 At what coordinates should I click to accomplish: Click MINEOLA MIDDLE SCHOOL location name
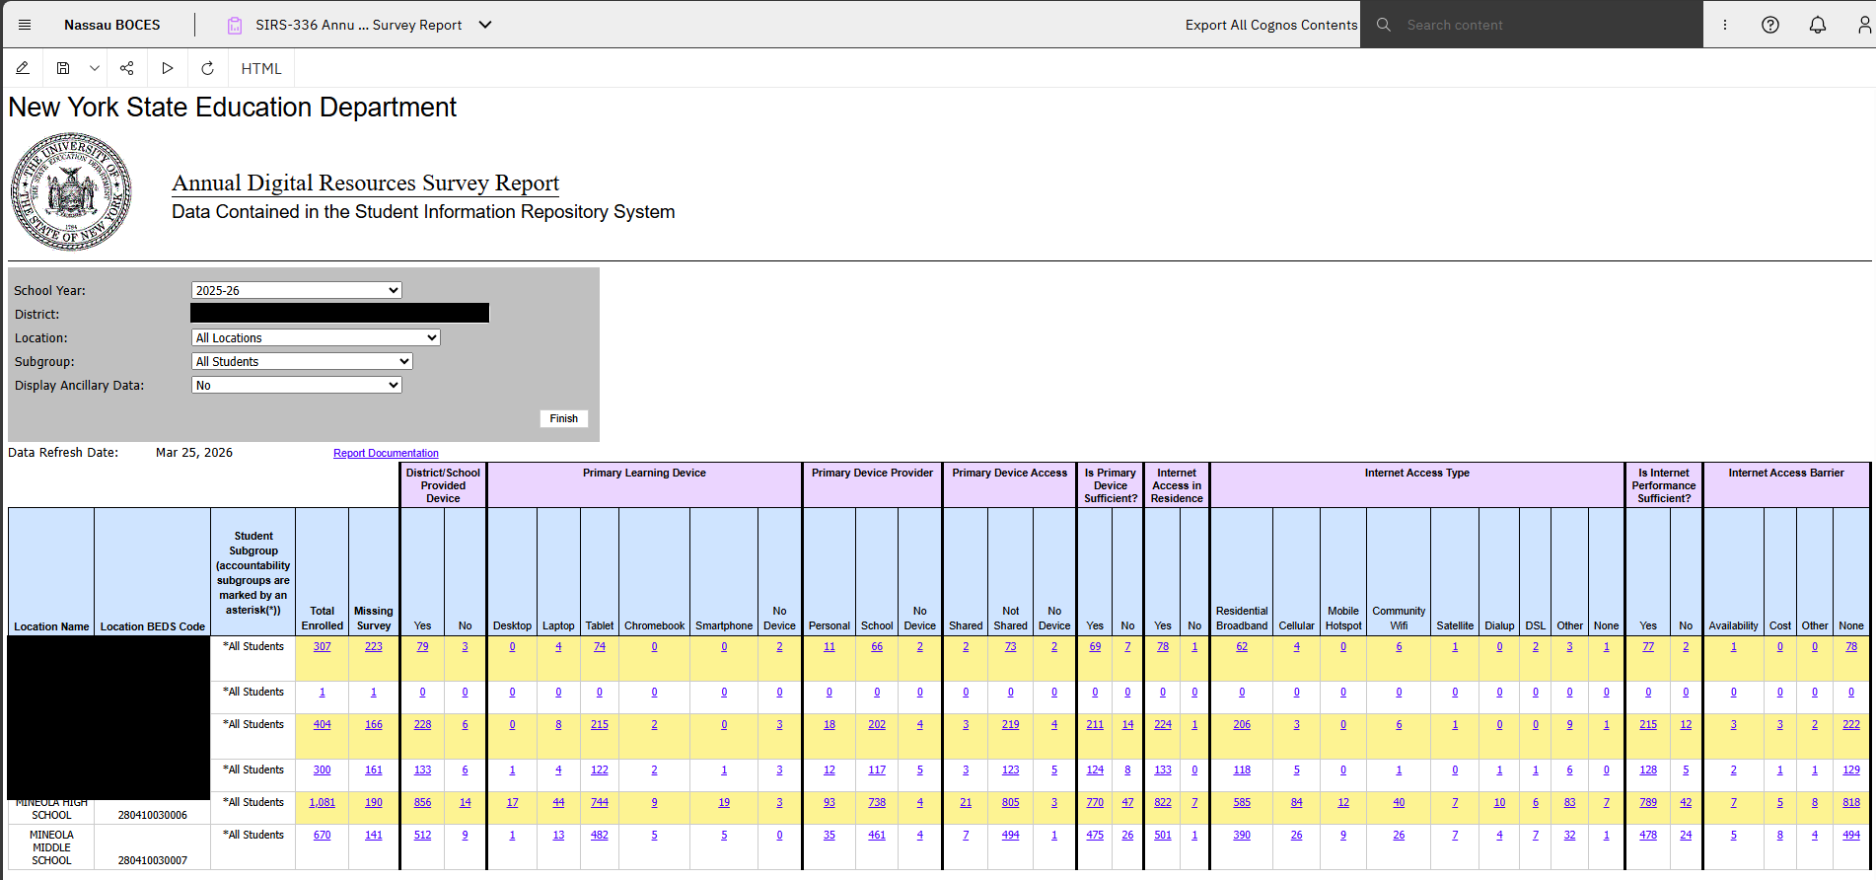pos(51,847)
